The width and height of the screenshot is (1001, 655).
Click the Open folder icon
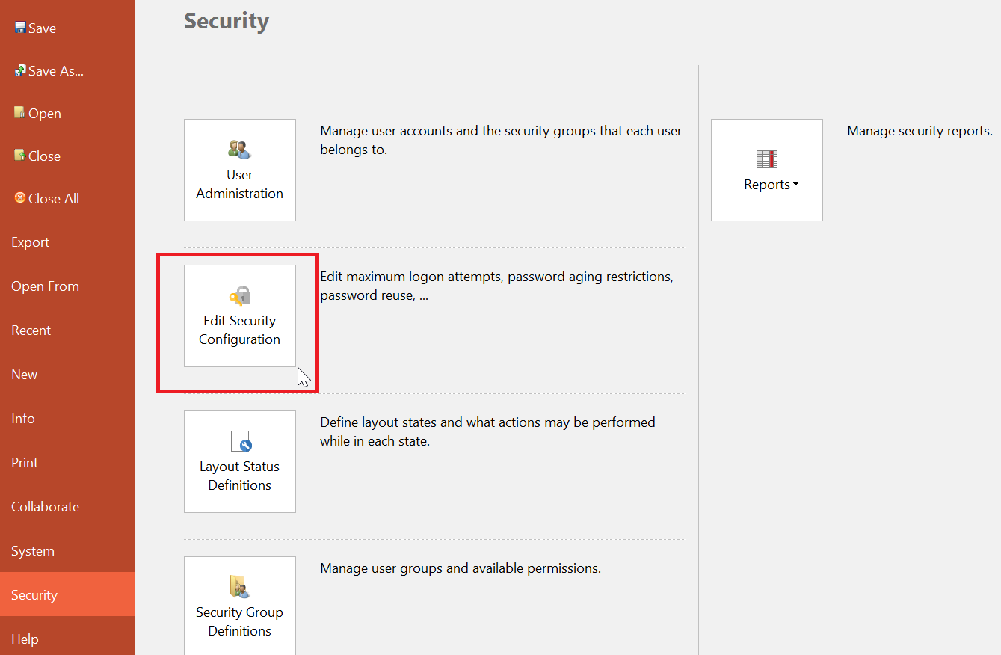pos(20,113)
